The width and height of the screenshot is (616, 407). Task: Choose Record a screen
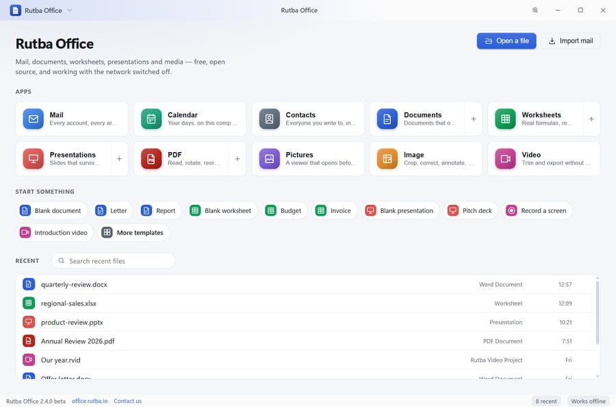pos(537,211)
